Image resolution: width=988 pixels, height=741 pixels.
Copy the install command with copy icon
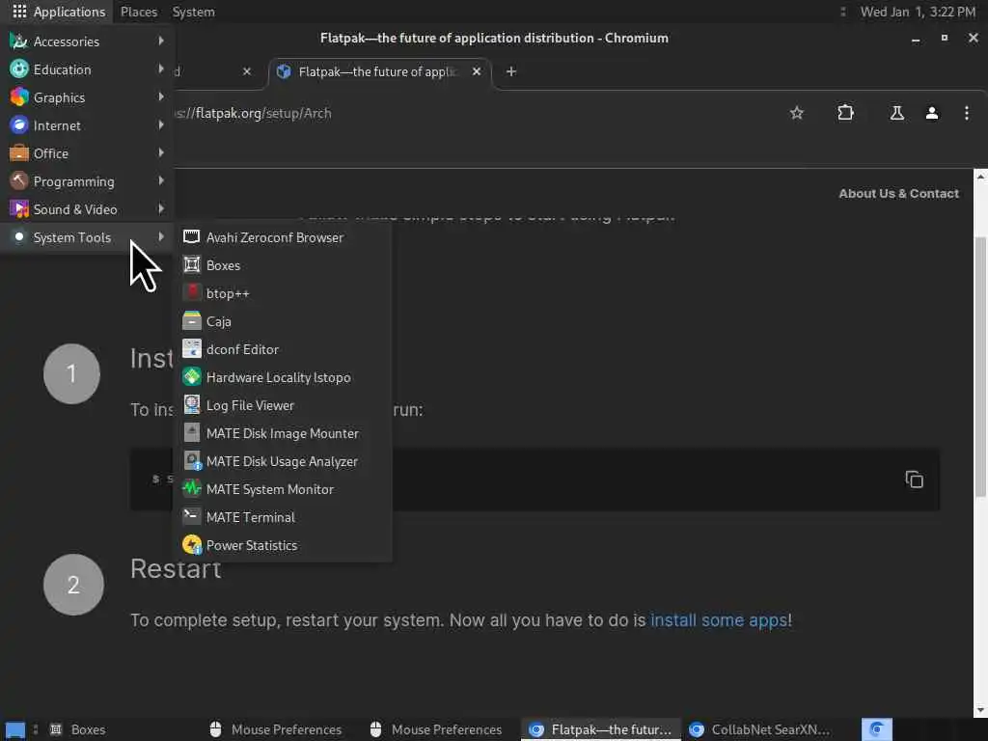pyautogui.click(x=914, y=480)
